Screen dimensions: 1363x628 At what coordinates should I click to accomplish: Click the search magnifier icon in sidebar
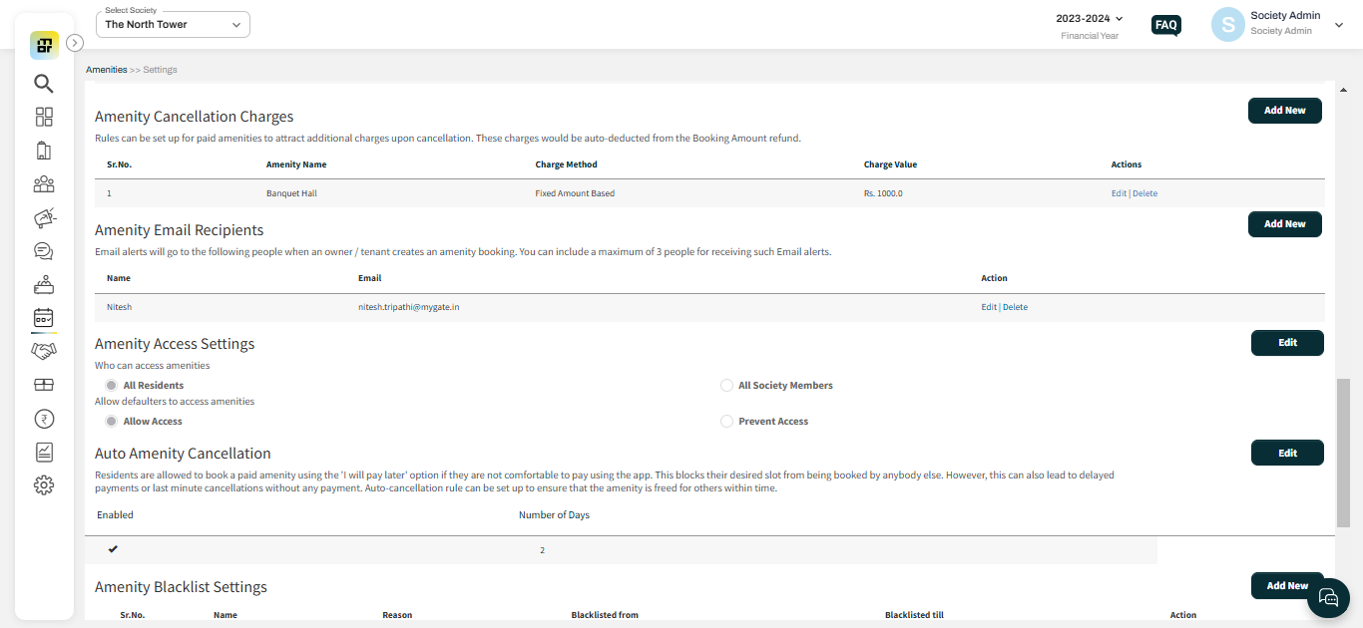coord(43,84)
